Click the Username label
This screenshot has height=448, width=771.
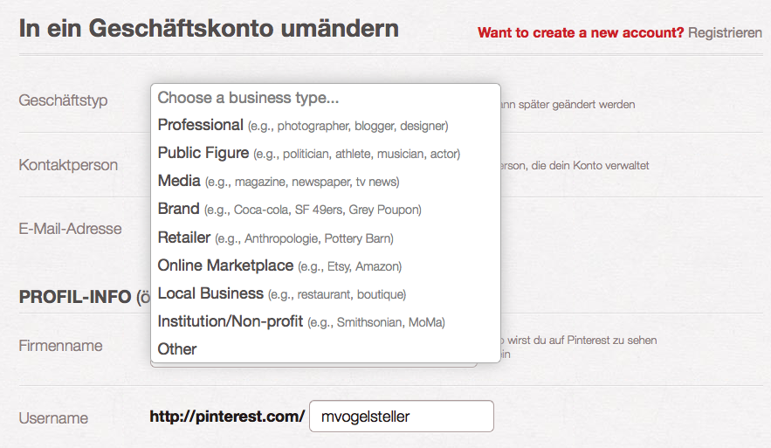(53, 418)
